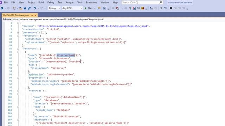Open the View menu
The width and height of the screenshot is (225, 126).
[21, 2]
